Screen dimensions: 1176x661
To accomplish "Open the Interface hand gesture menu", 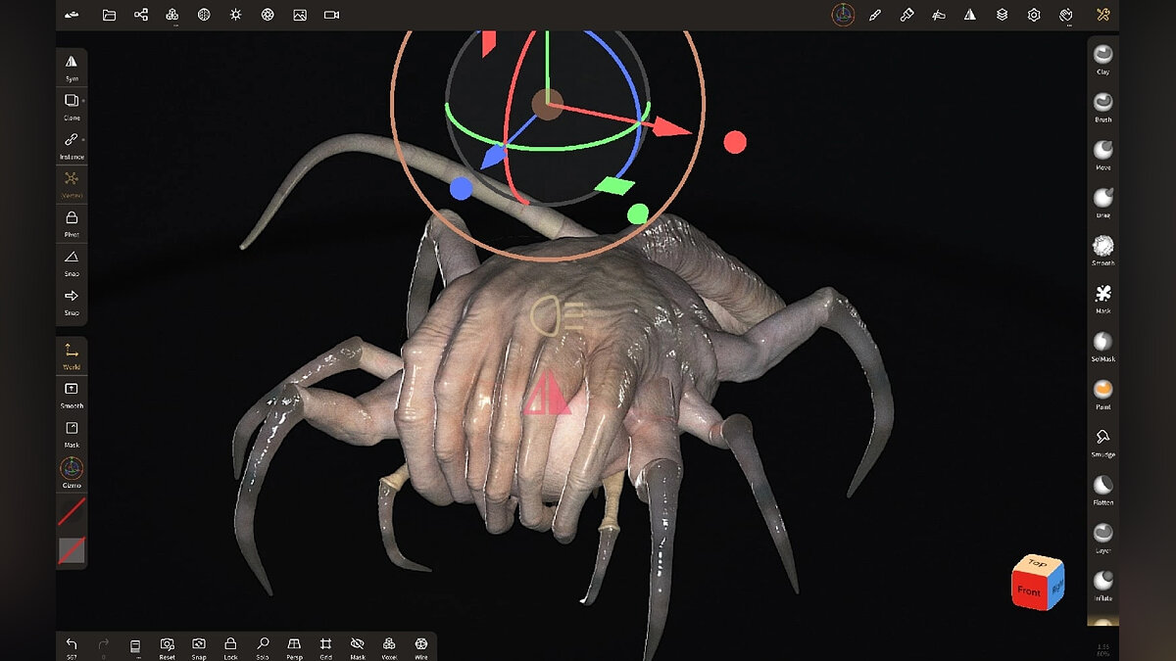I will [x=1066, y=15].
